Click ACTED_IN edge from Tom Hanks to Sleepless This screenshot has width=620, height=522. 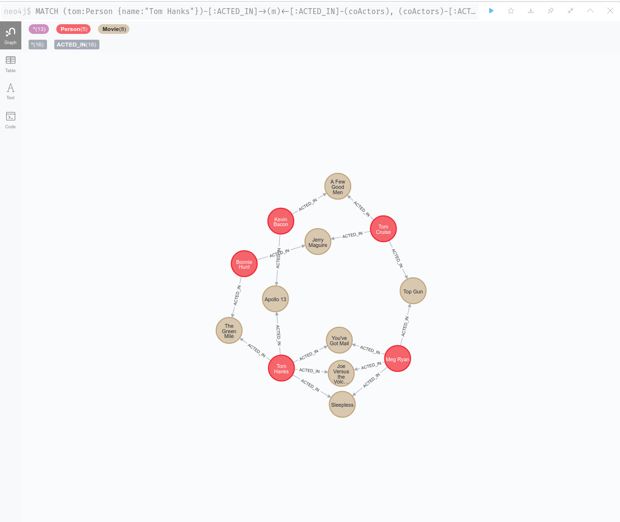click(310, 385)
